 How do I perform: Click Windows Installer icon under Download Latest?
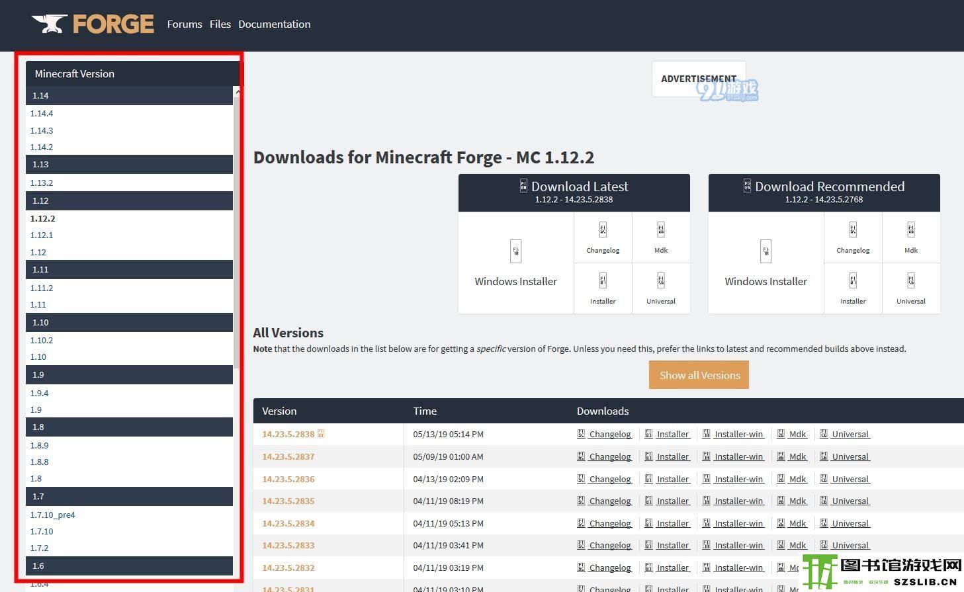[x=516, y=251]
